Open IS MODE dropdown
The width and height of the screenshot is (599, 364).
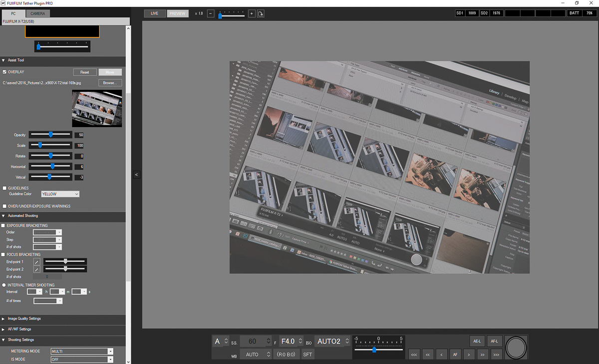click(x=82, y=360)
